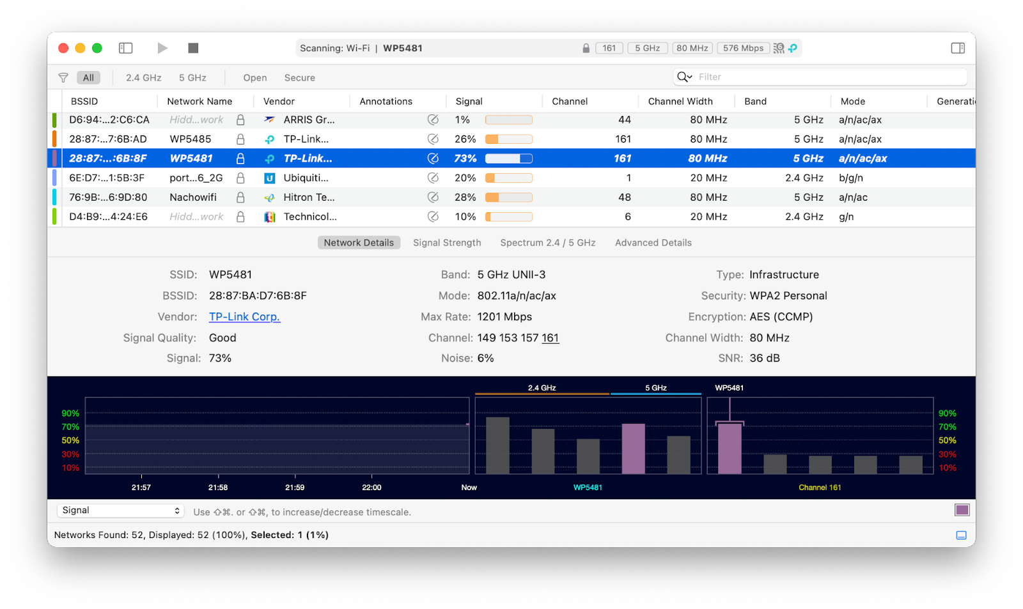
Task: Select BSSID D4:B9:...4:24:E6 row
Action: tap(511, 217)
